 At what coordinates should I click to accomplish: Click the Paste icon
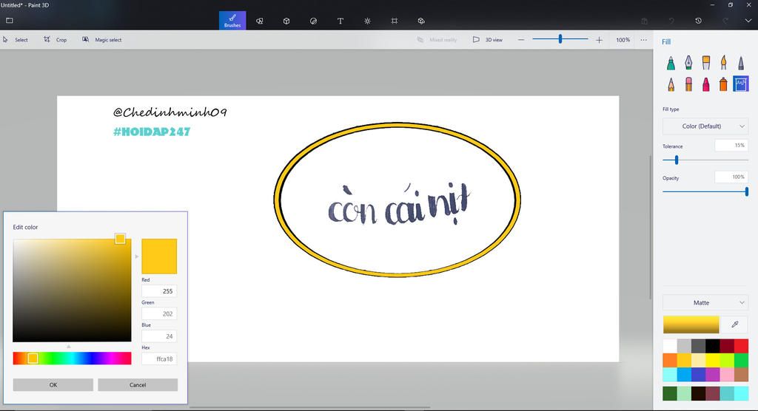pos(645,21)
